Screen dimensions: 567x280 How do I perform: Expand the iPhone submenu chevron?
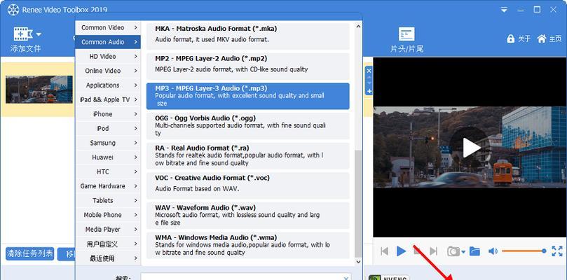pos(135,114)
